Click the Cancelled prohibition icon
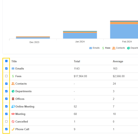The height and width of the screenshot is (139, 138). [13, 122]
